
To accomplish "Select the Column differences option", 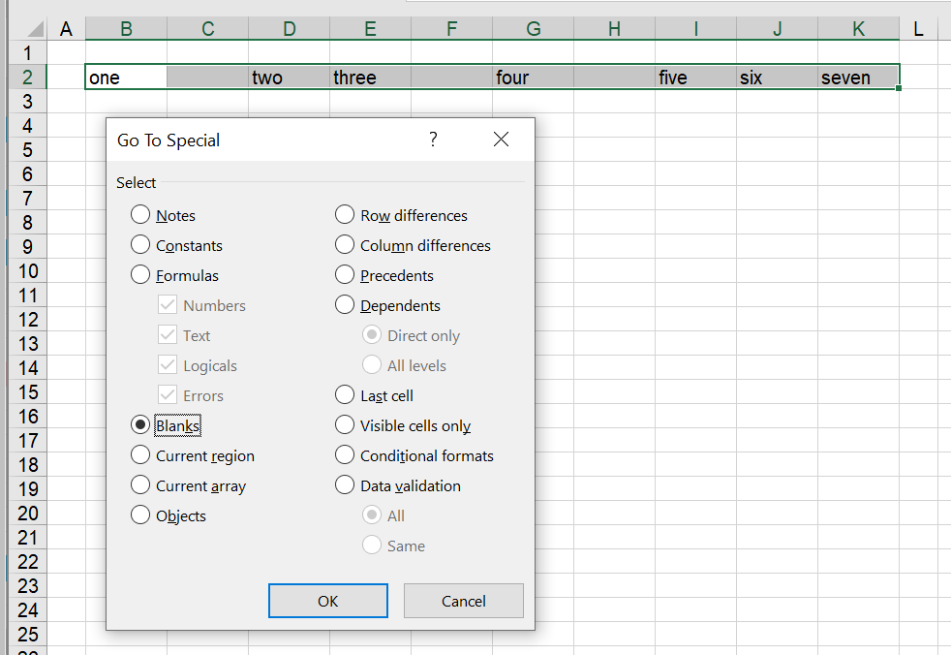I will pyautogui.click(x=345, y=245).
